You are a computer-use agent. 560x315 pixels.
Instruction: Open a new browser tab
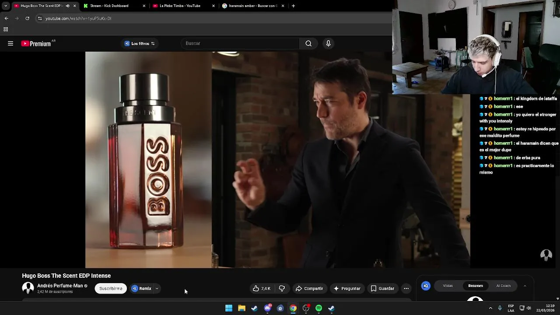293,6
